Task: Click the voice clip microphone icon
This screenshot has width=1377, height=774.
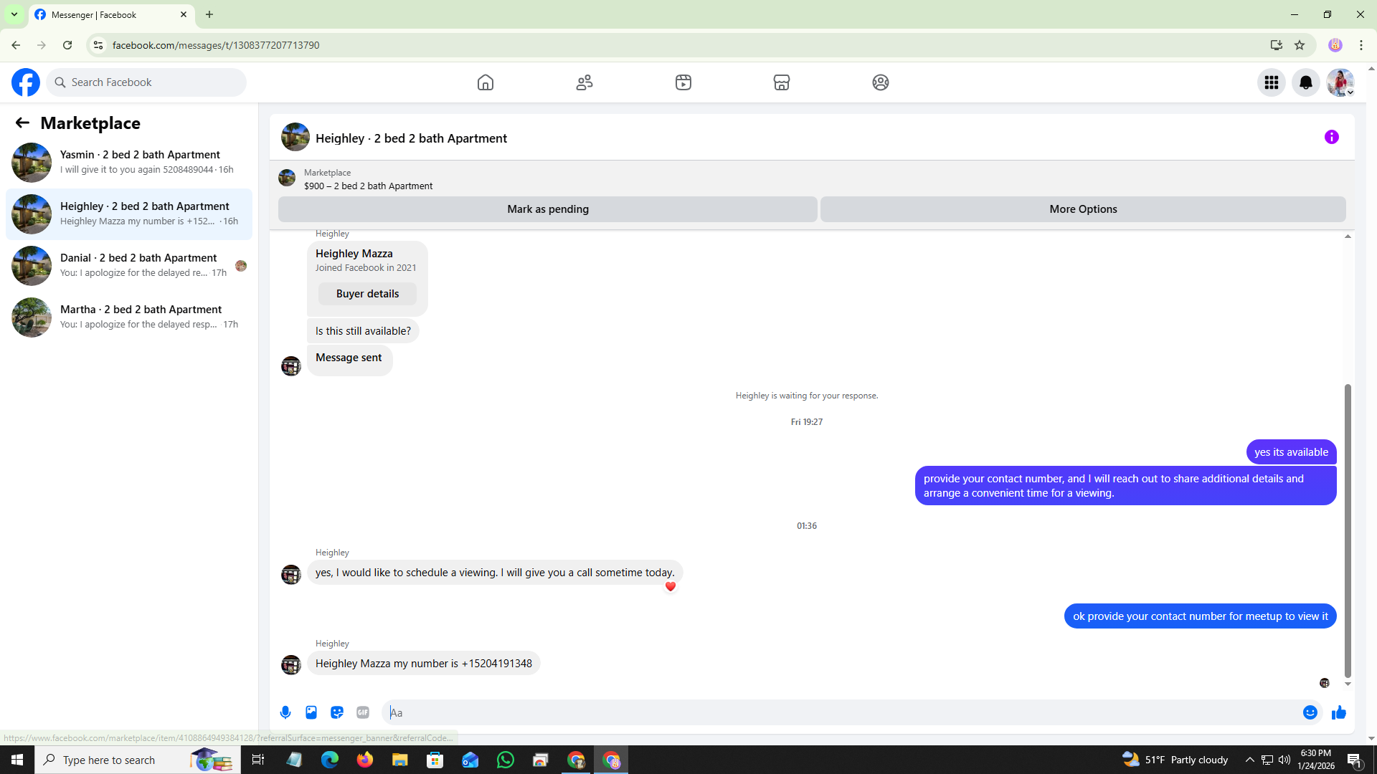Action: 285,712
